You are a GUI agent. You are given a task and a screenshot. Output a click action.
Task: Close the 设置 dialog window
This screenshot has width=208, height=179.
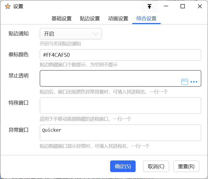[200, 6]
